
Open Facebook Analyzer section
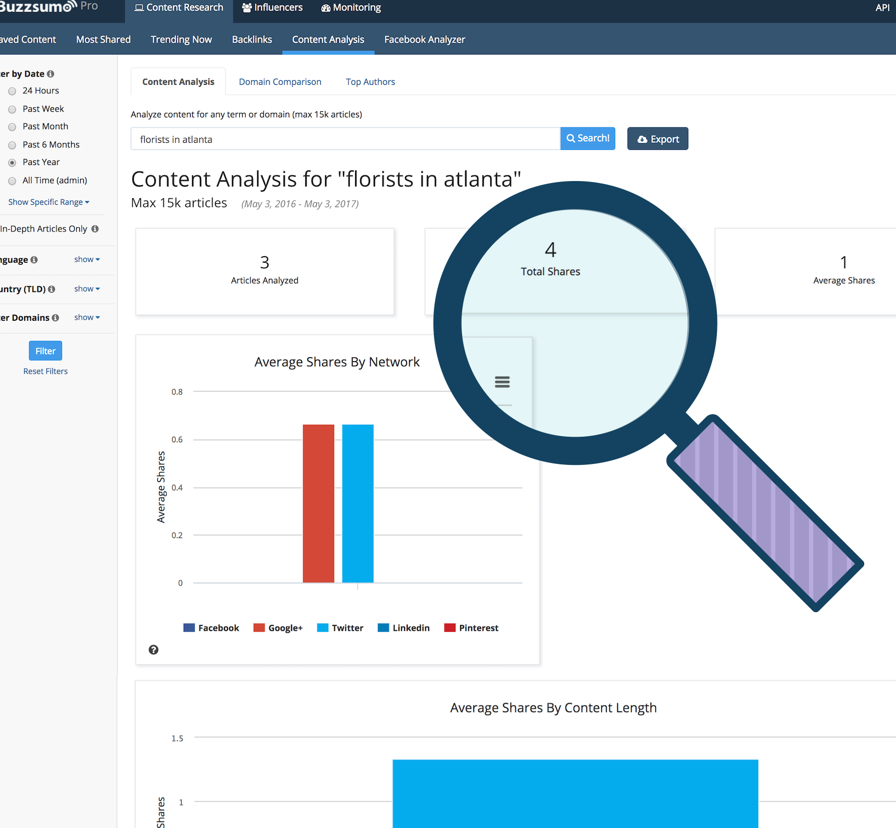[x=424, y=39]
